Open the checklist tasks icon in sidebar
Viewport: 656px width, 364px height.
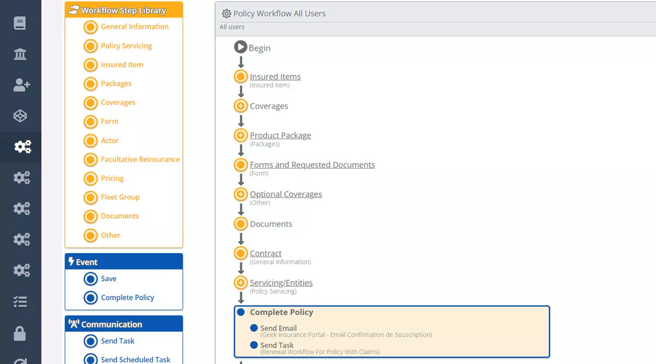[20, 301]
